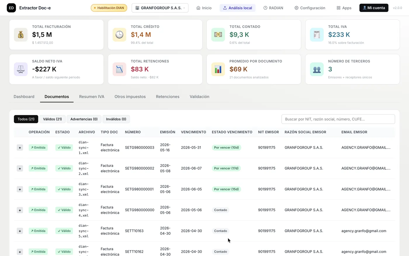Expand the row for SETG980000000

[x=20, y=210]
